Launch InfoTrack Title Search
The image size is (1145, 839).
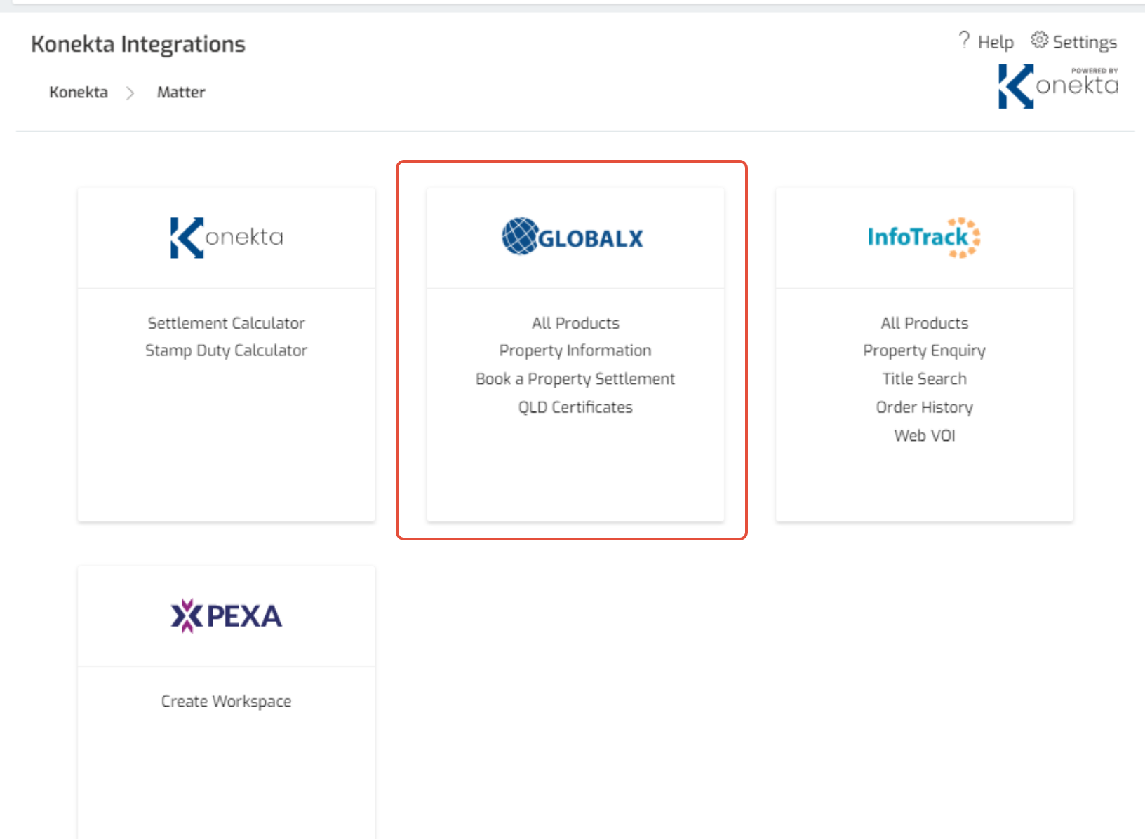(x=925, y=379)
